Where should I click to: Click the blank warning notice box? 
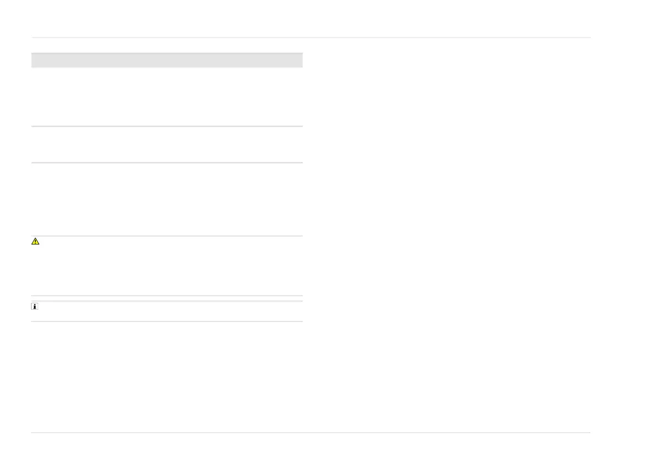point(167,266)
